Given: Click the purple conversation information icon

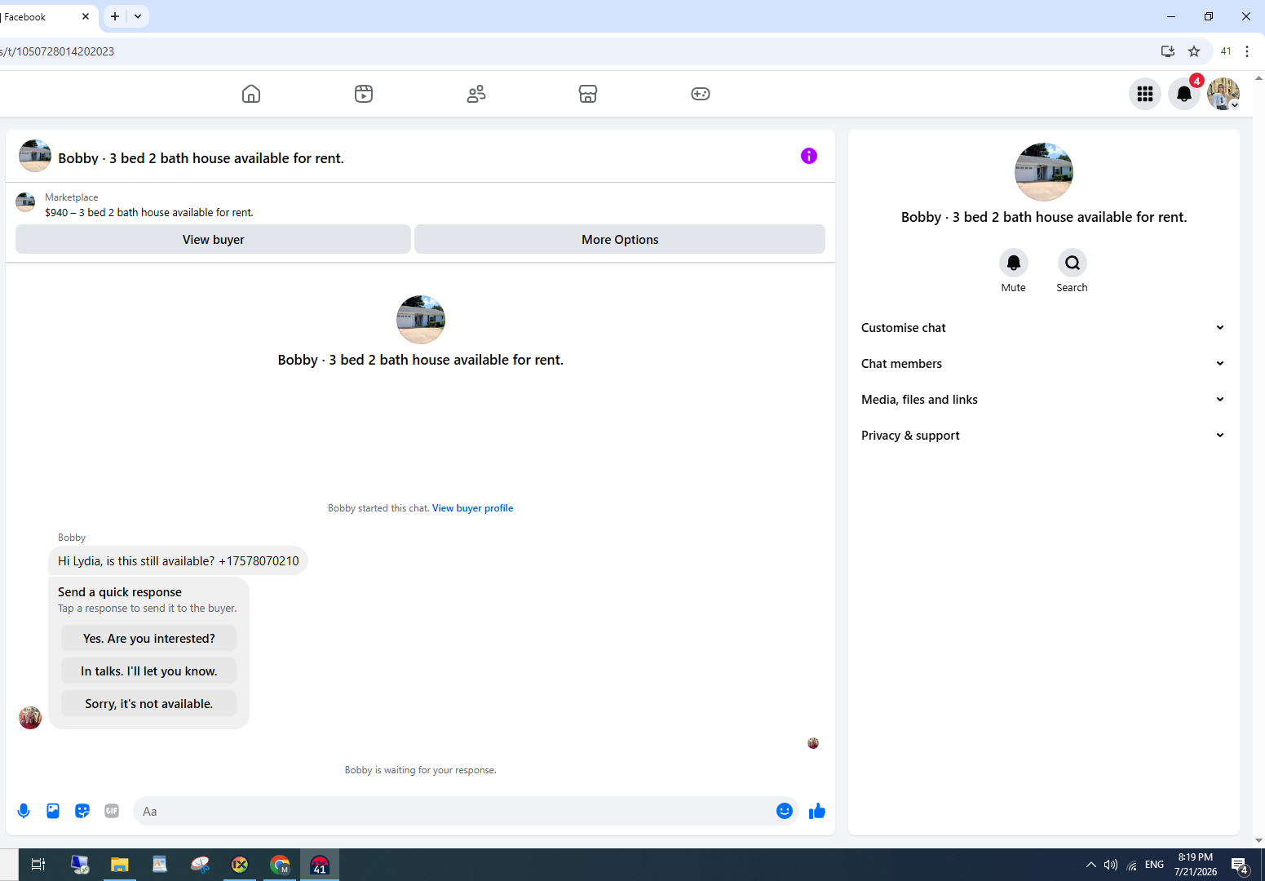Looking at the screenshot, I should point(809,156).
